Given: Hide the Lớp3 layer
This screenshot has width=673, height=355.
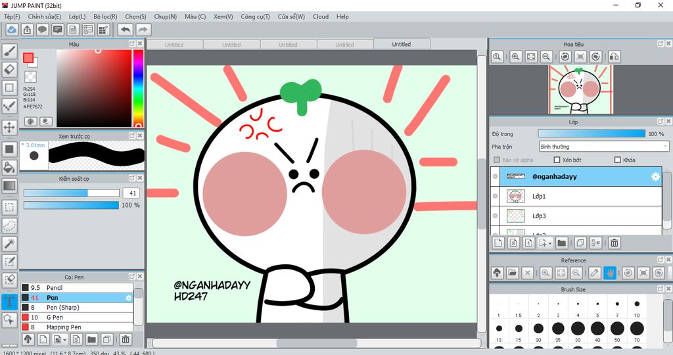Looking at the screenshot, I should pyautogui.click(x=496, y=216).
